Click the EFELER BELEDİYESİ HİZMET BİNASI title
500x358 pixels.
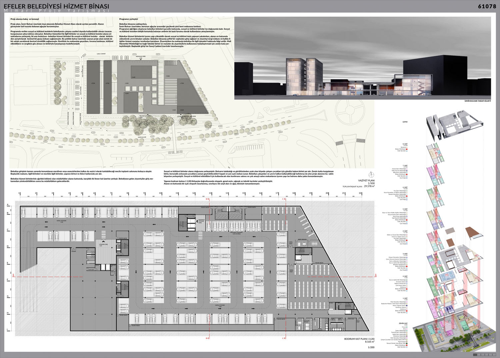click(56, 6)
